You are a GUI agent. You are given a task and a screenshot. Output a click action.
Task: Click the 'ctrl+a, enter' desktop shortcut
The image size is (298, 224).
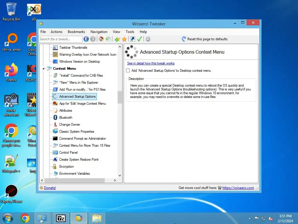tap(11, 42)
